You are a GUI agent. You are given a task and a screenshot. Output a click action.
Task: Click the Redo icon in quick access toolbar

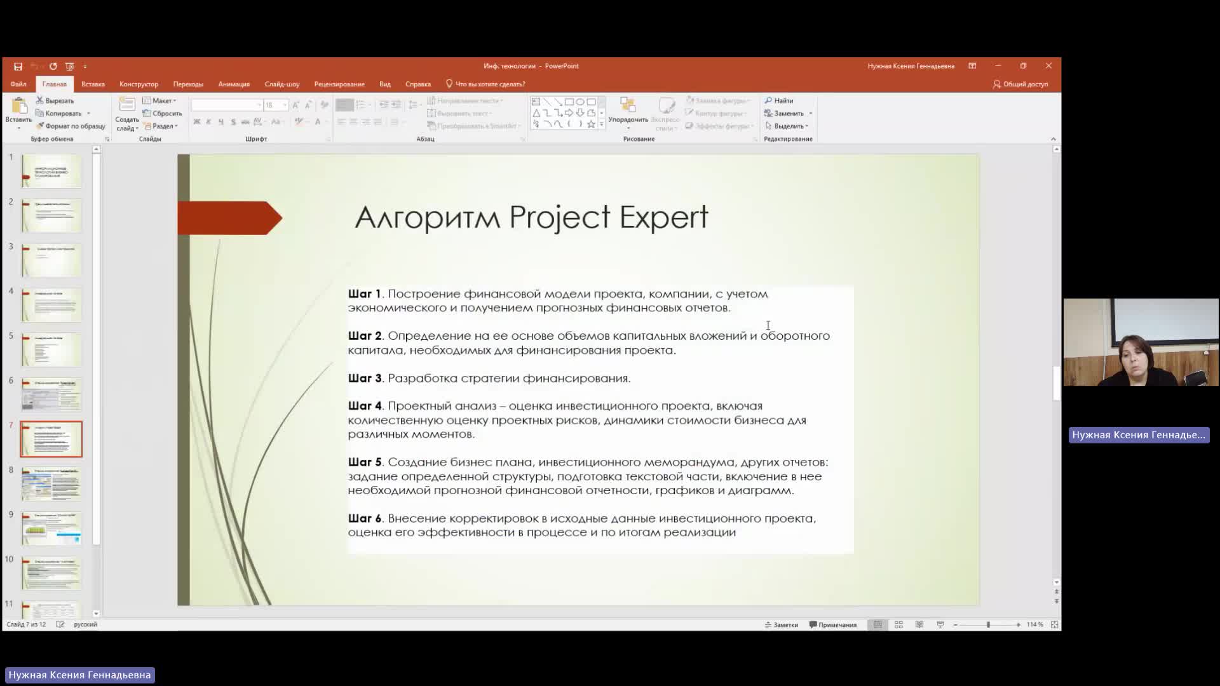[x=53, y=66]
